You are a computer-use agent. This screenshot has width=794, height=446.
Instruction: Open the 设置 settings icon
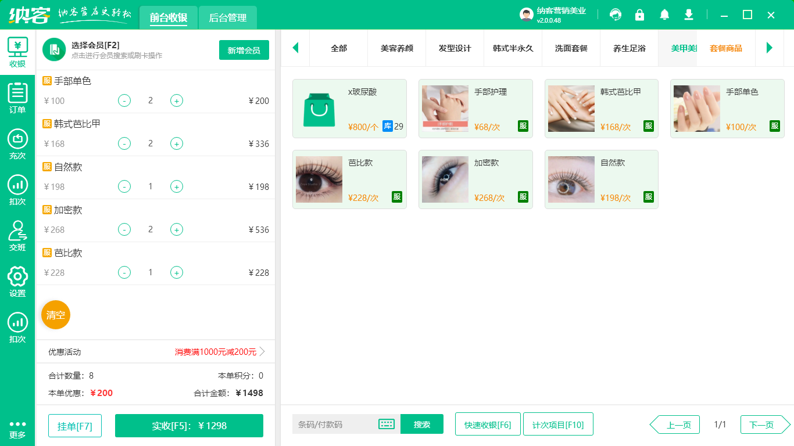[x=17, y=281]
